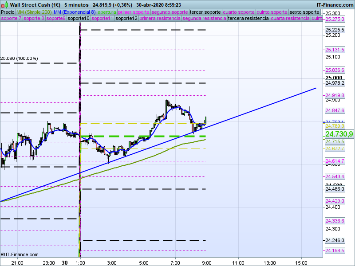Select the cuarta resistencia label
The width and height of the screenshot is (355, 266).
pyautogui.click(x=290, y=19)
